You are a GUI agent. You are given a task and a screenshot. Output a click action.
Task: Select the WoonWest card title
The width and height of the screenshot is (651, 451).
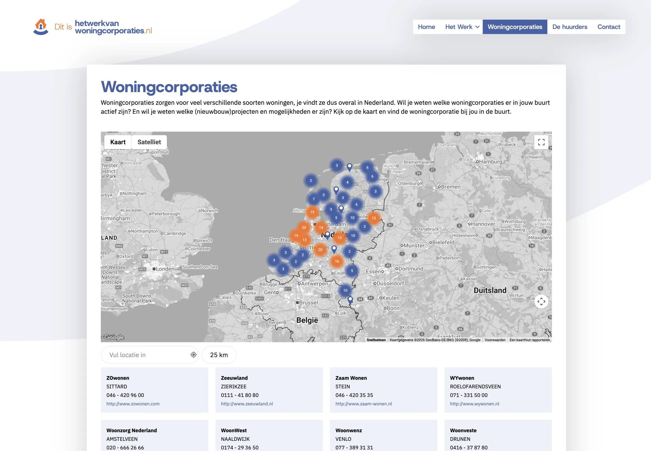point(234,430)
